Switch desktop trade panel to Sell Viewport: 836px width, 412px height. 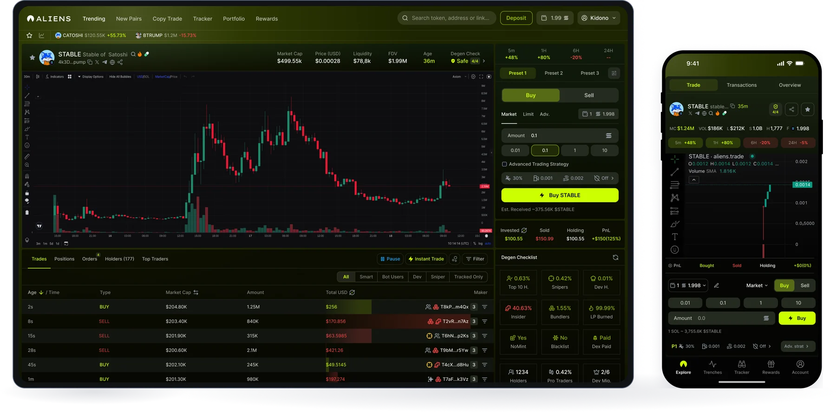coord(589,95)
